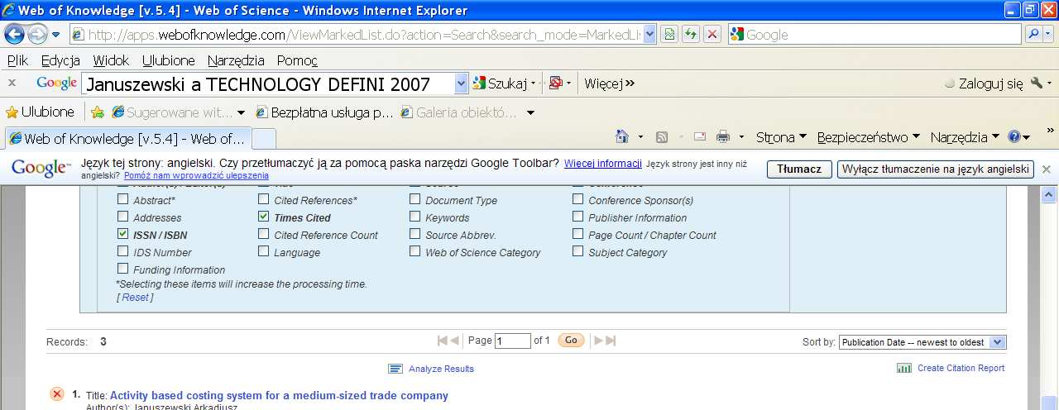Uncheck the ISSN / ISBN checkbox

[x=122, y=234]
